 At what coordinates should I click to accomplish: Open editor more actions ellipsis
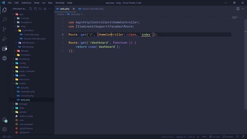243,9
